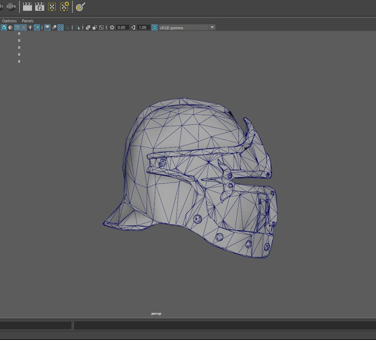Viewport: 376px width, 340px height.
Task: Click the XRay active components icon
Action: [x=95, y=27]
